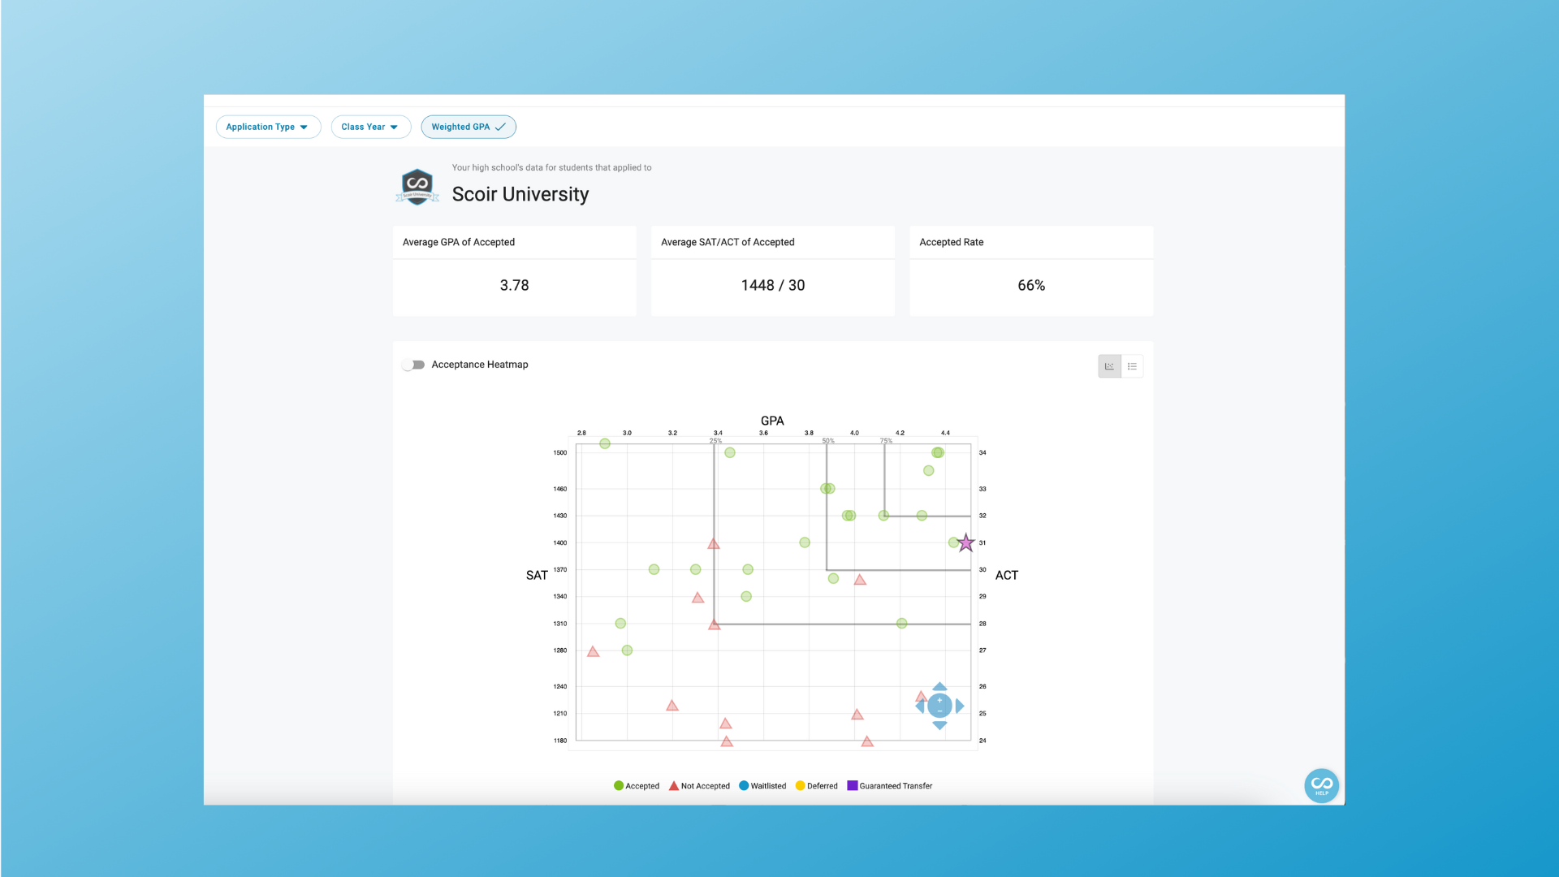The image size is (1559, 877).
Task: Click the Average SAT/ACT of Accepted card
Action: pos(773,271)
